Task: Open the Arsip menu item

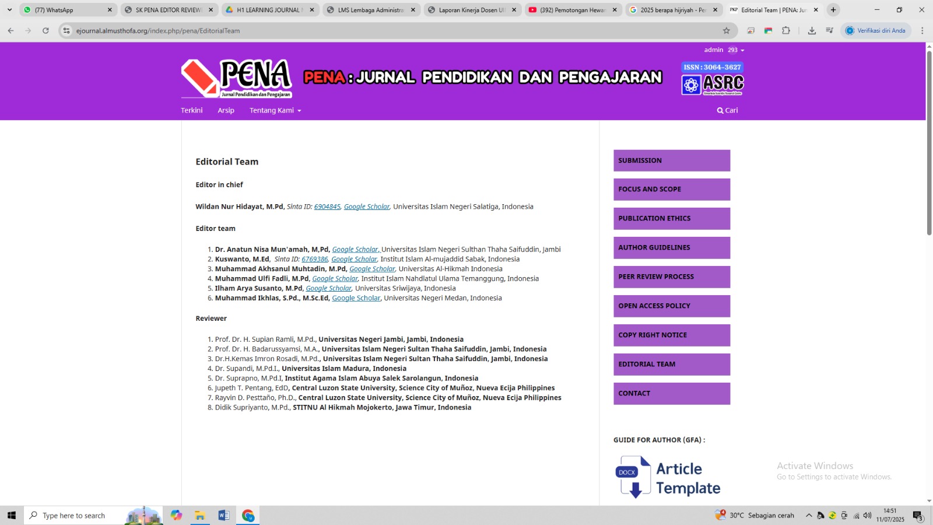Action: 226,110
